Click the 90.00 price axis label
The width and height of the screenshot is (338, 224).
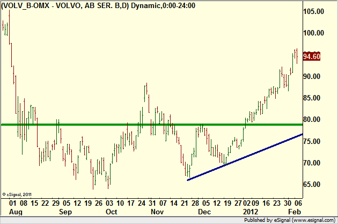point(312,76)
